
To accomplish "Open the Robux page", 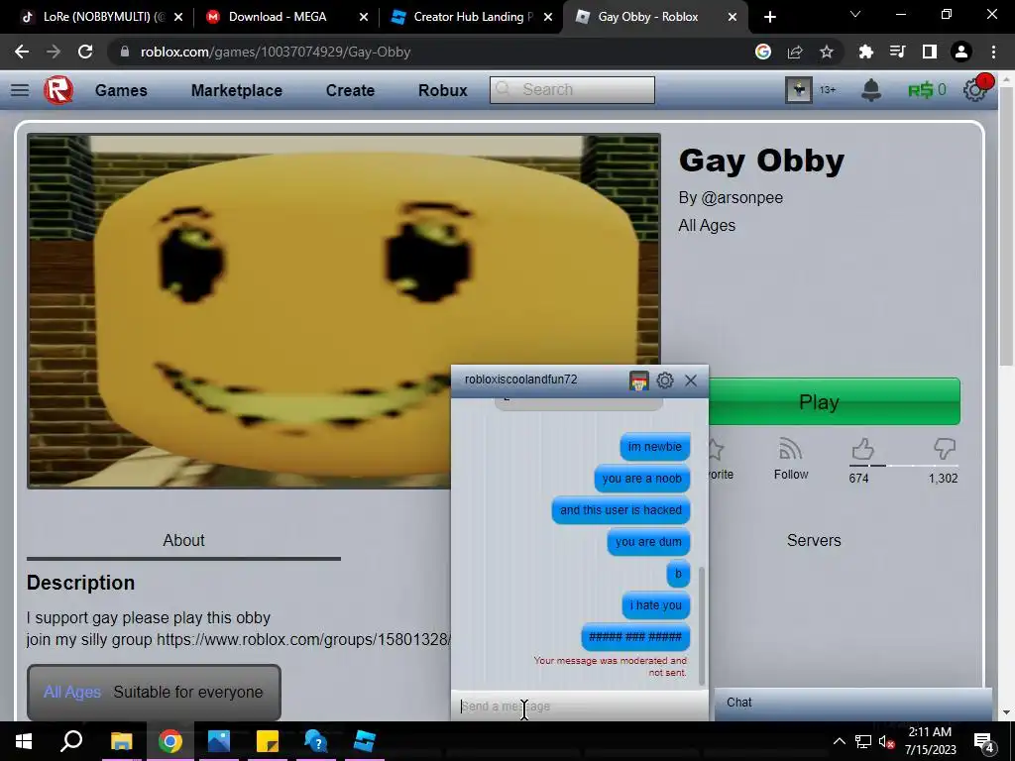I will [443, 90].
